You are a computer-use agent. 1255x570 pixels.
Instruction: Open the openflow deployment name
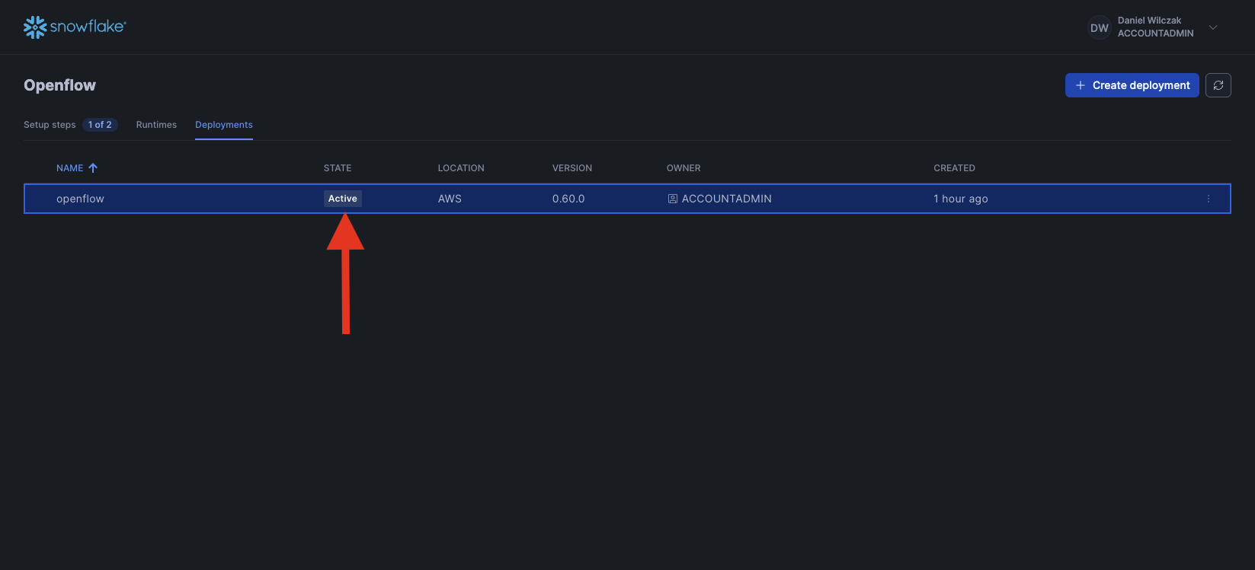[x=80, y=199]
